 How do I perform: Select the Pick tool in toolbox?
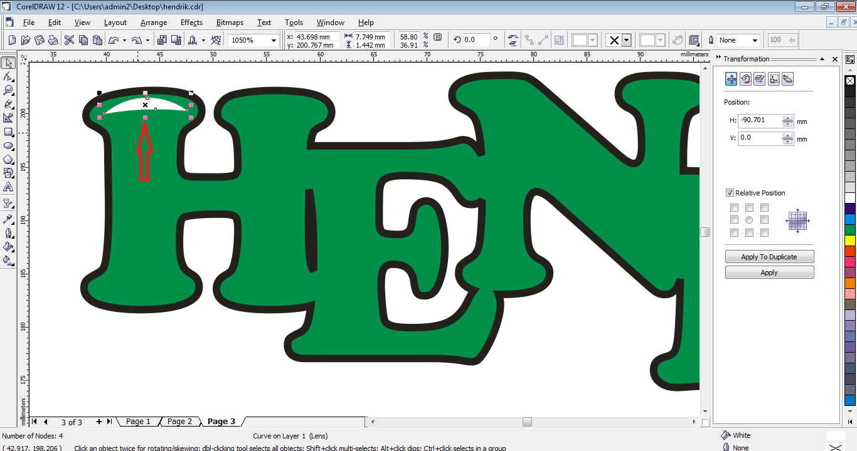click(x=8, y=63)
